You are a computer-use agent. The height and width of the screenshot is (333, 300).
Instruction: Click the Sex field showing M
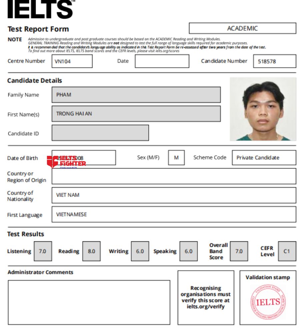176,158
